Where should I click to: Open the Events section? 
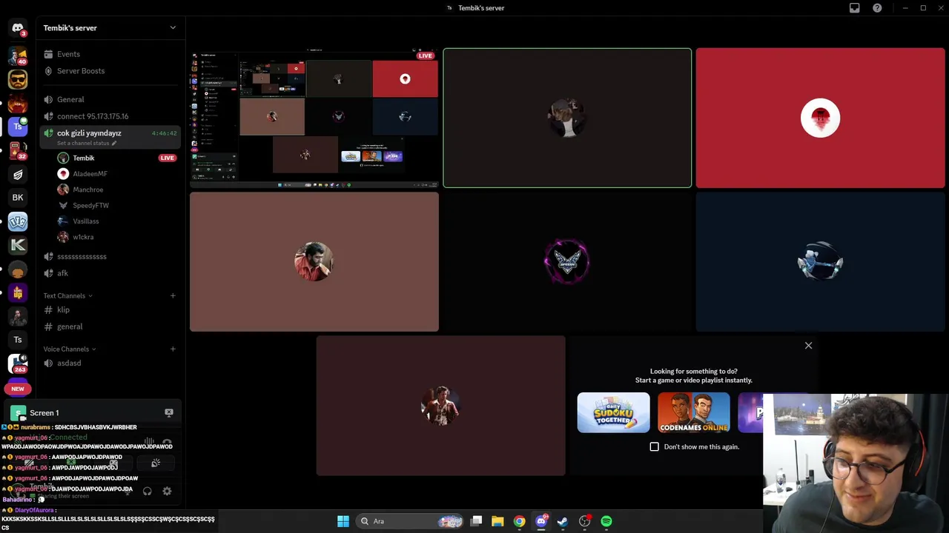click(110, 54)
